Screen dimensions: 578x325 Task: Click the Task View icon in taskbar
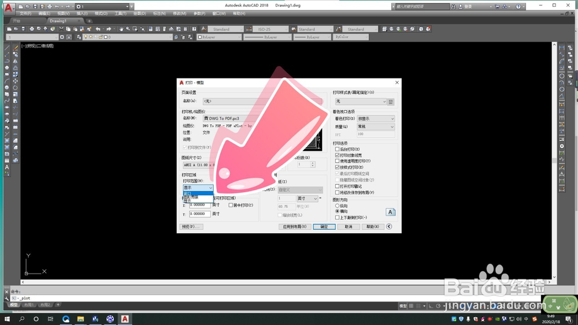pos(50,319)
